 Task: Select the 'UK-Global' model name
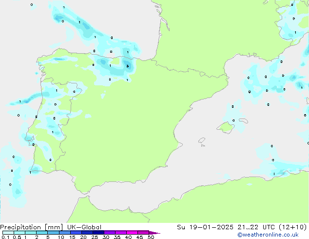click(84, 227)
